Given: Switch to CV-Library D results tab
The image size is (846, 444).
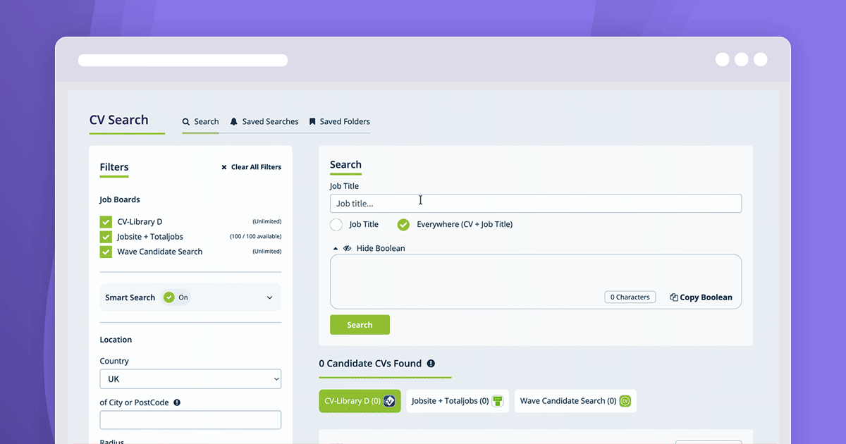Looking at the screenshot, I should [360, 401].
